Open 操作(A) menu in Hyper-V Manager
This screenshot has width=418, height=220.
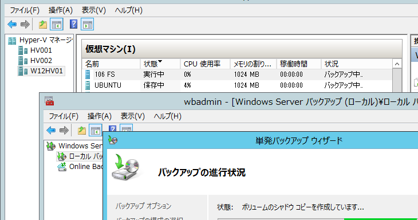pos(61,10)
